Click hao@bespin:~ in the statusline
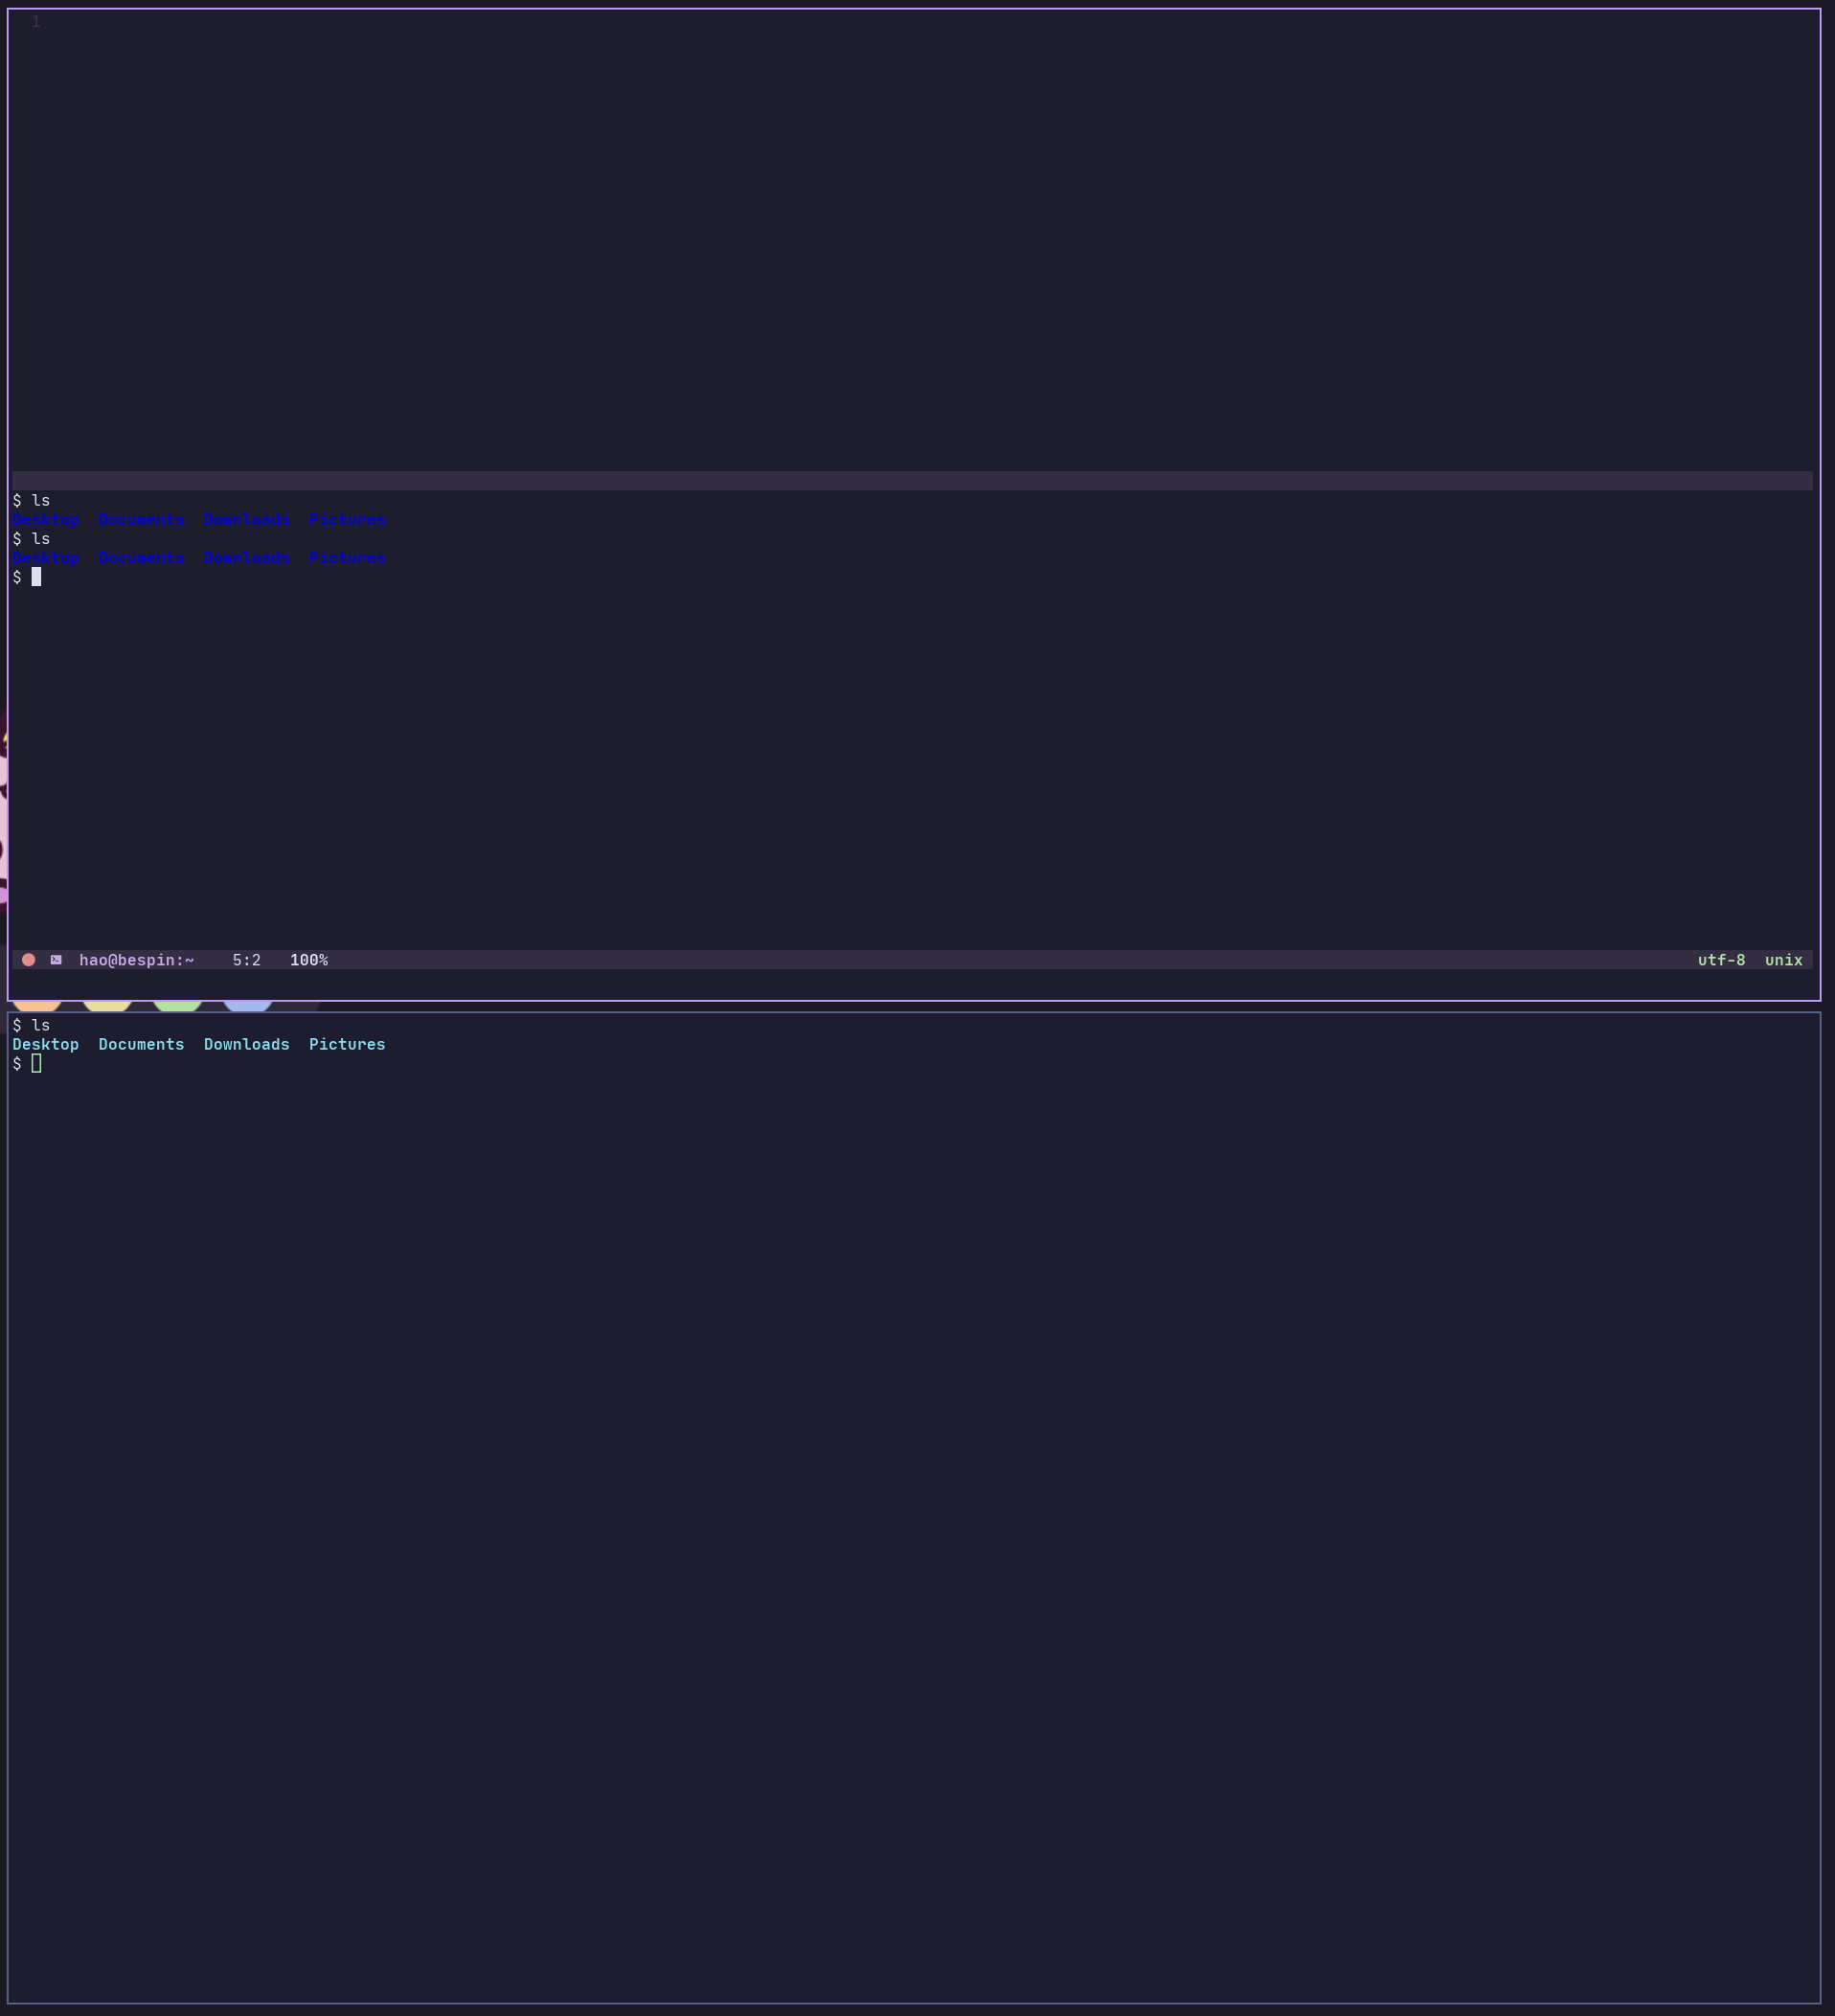This screenshot has height=2016, width=1835. [x=137, y=959]
